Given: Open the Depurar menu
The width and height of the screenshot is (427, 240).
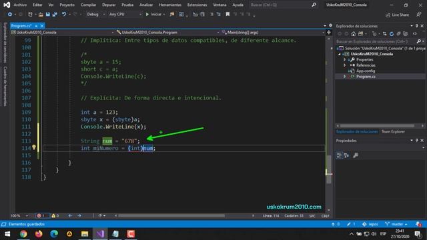Looking at the screenshot, I should pos(109,5).
